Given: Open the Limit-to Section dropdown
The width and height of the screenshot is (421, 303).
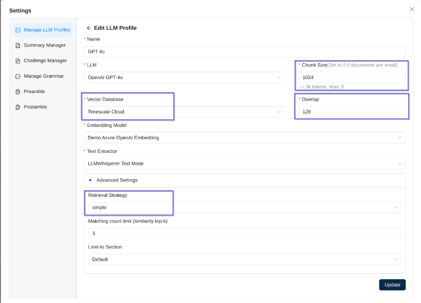Looking at the screenshot, I should click(244, 259).
